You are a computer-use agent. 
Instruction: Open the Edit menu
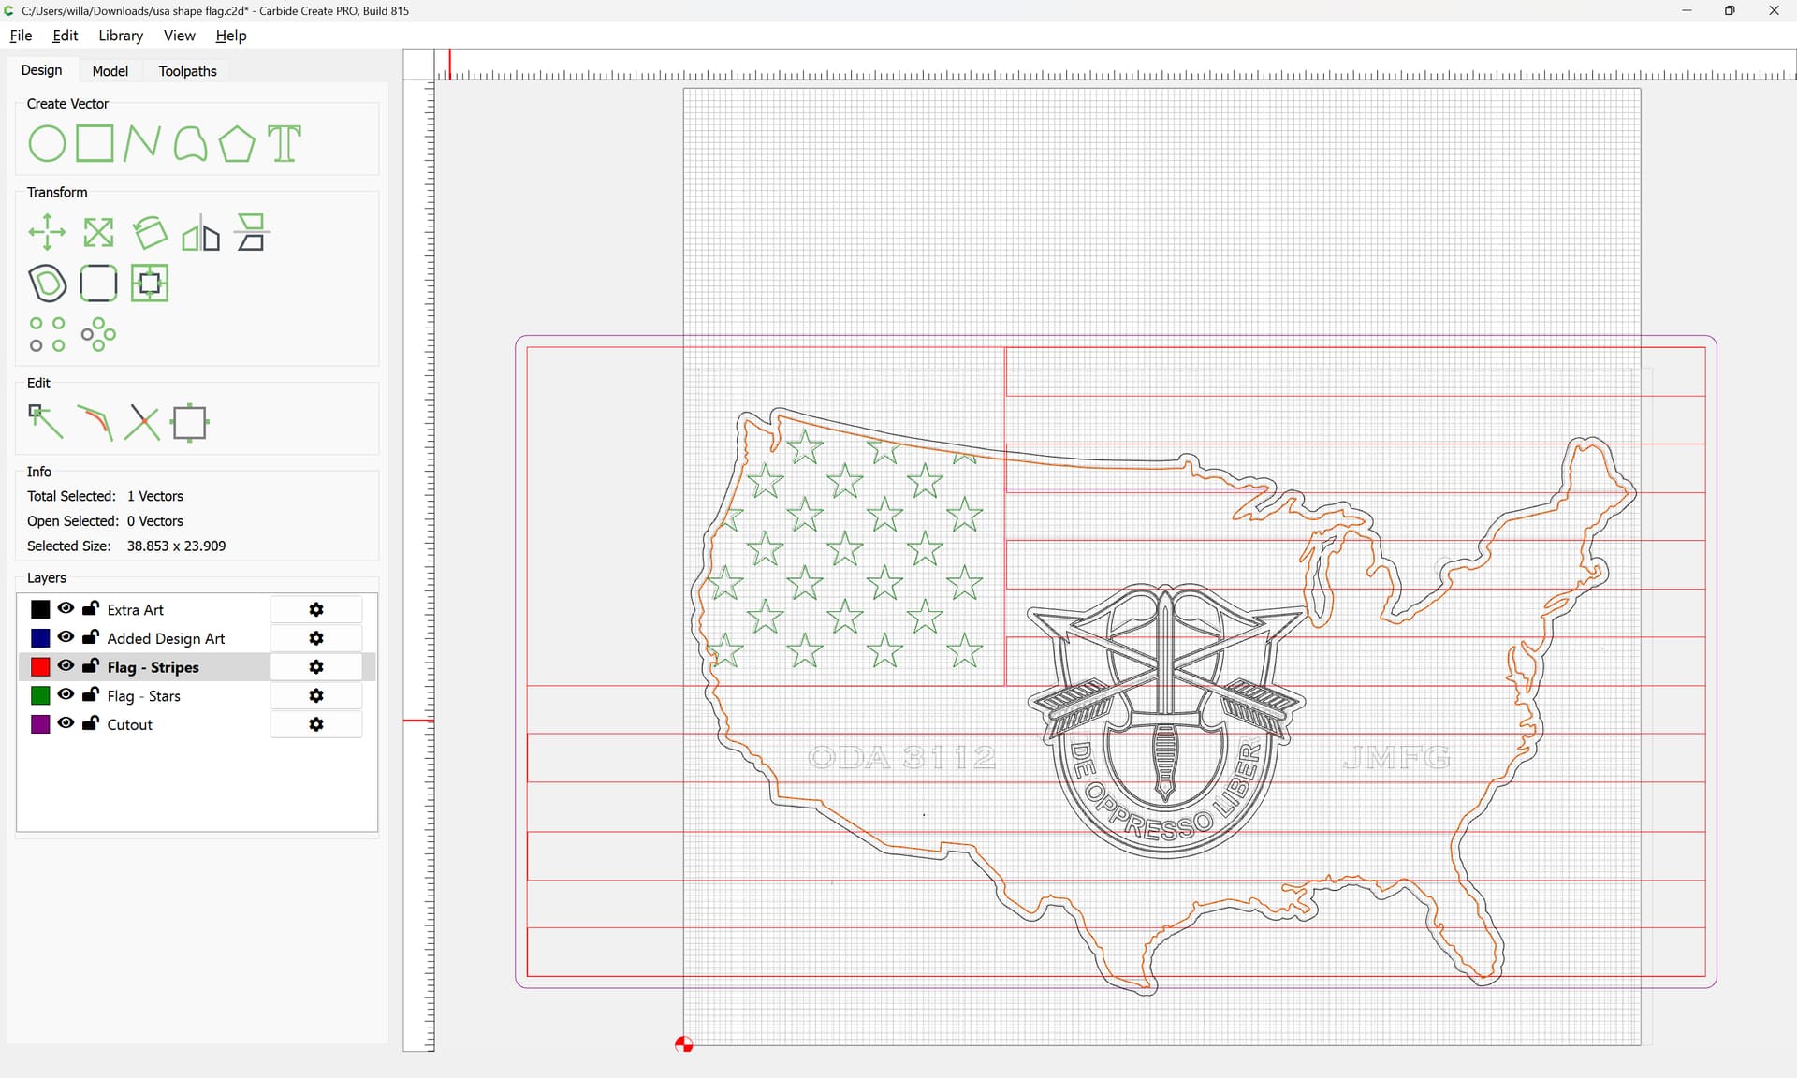[66, 36]
